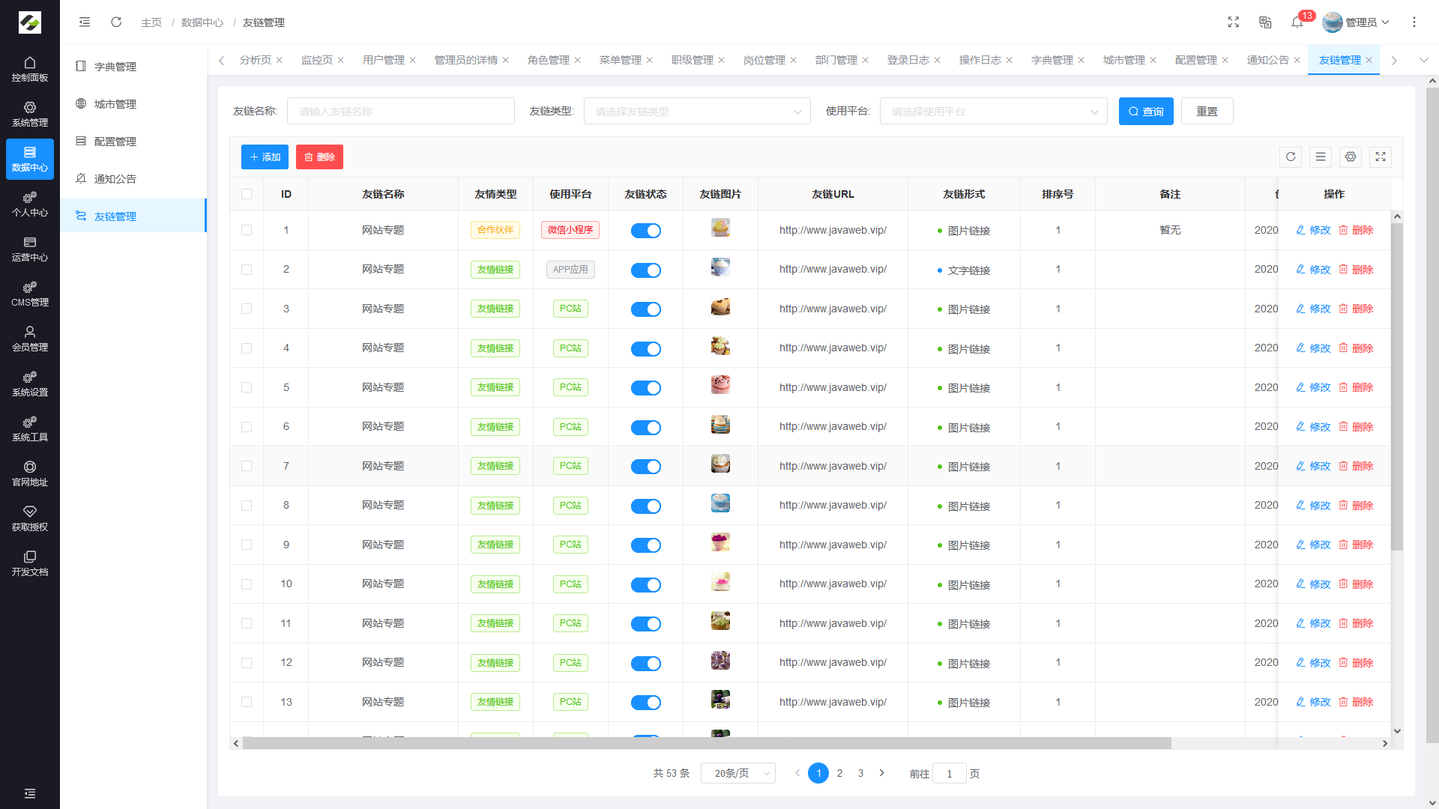
Task: Switch to the 角色管理 tab
Action: click(x=548, y=60)
